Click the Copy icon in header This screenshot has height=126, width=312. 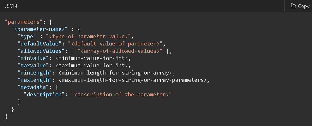tap(293, 6)
